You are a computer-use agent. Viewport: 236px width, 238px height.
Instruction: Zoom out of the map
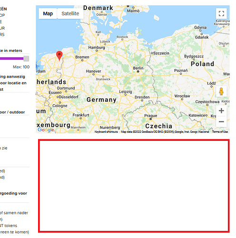pos(221,122)
